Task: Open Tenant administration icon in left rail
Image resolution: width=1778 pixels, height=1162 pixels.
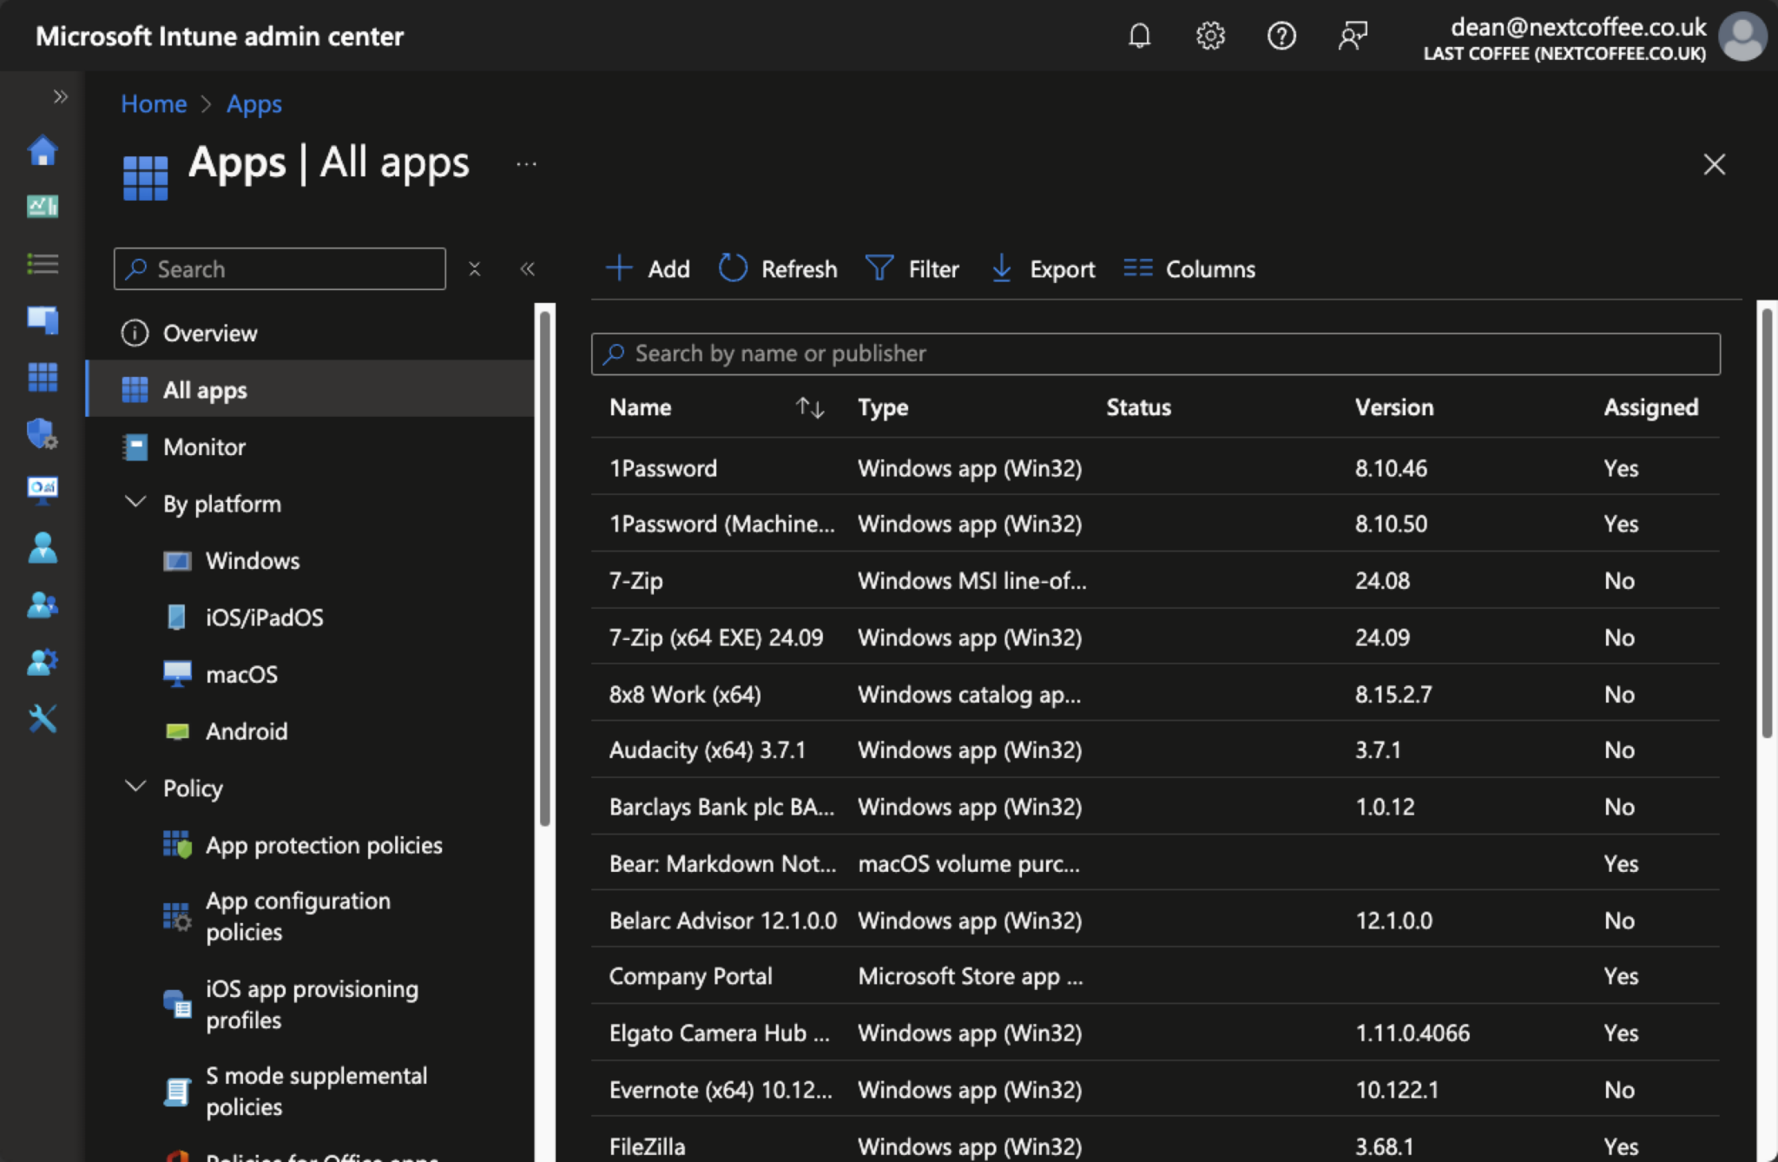Action: [43, 662]
